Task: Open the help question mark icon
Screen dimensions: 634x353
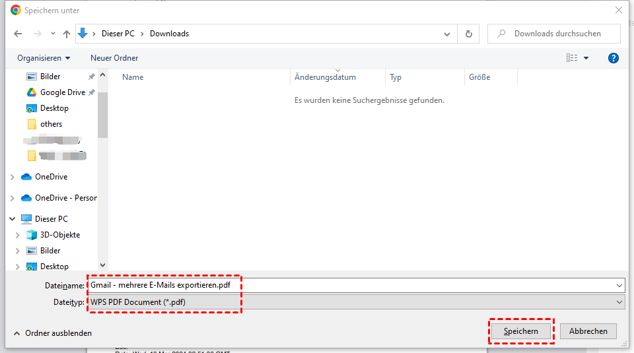Action: [613, 58]
